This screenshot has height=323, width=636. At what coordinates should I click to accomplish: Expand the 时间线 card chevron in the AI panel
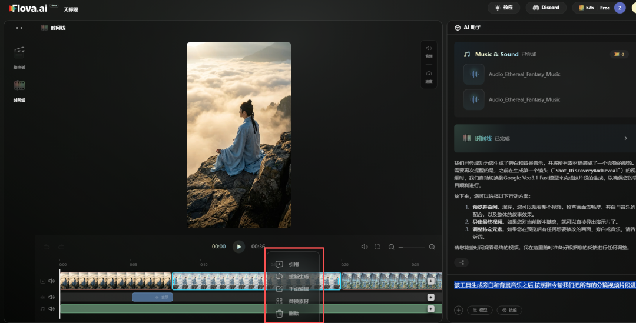(625, 138)
